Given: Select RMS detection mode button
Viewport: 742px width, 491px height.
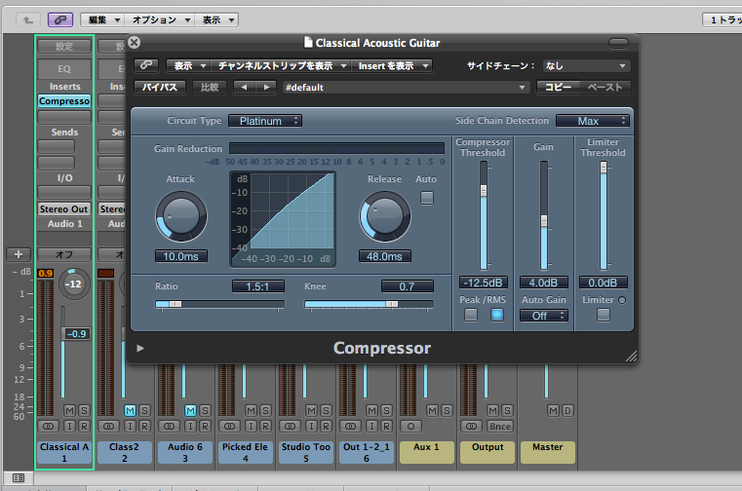Looking at the screenshot, I should [x=497, y=315].
